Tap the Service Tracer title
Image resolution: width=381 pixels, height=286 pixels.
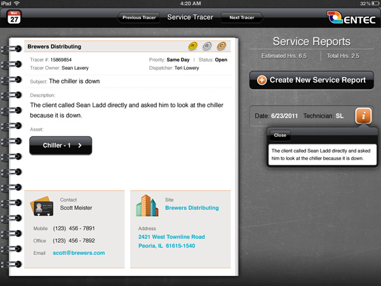pyautogui.click(x=190, y=17)
